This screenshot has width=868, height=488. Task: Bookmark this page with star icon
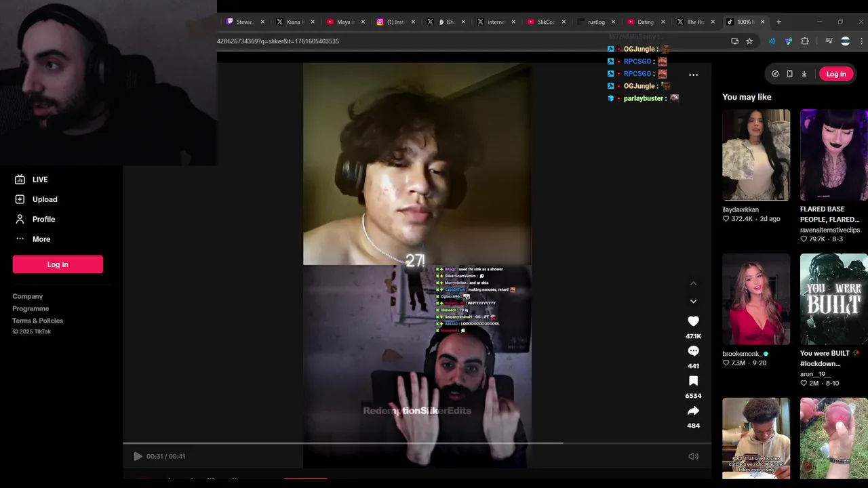[x=749, y=41]
